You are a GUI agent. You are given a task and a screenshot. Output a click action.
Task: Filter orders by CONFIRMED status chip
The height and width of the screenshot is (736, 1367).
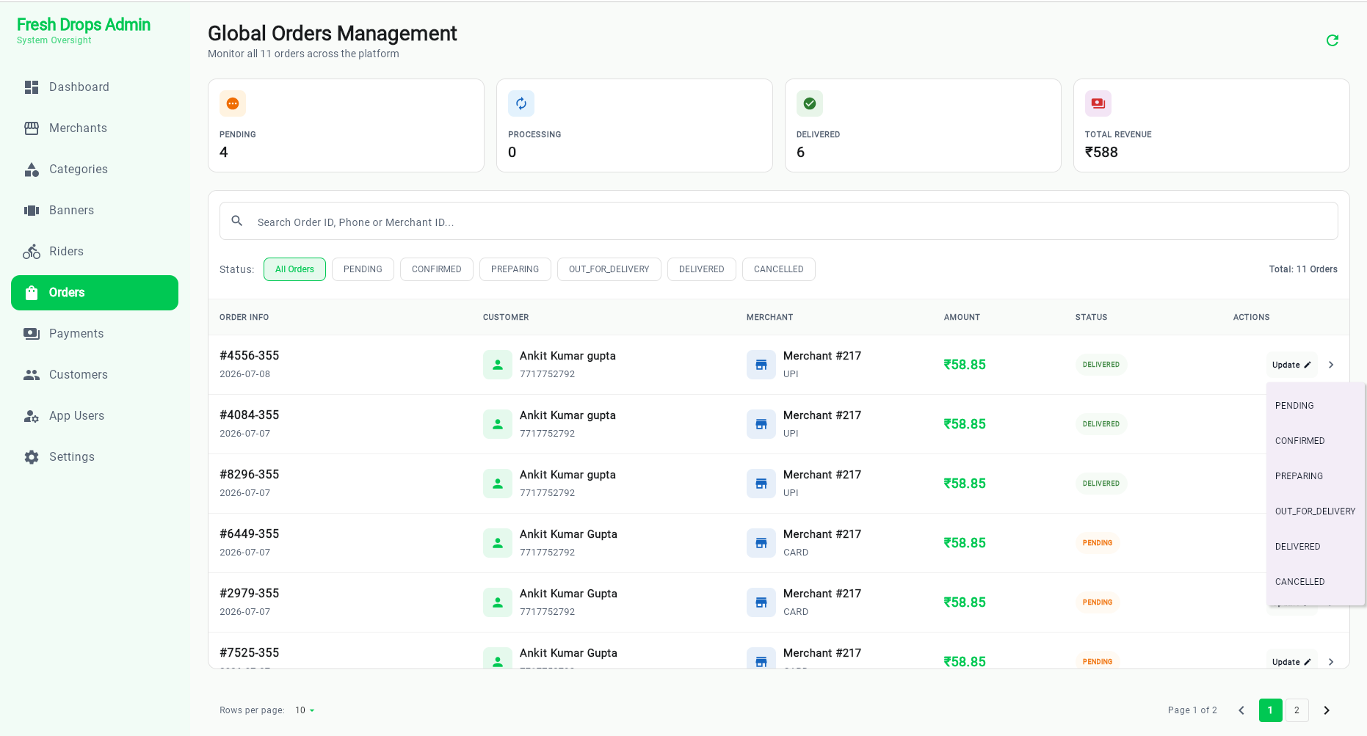coord(437,269)
